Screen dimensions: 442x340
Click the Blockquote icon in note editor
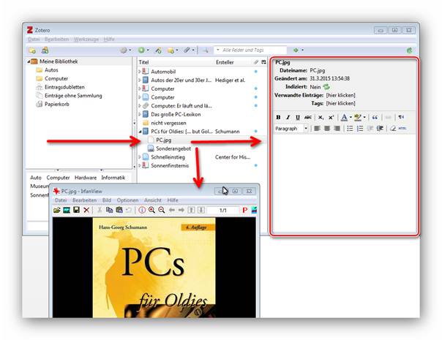pos(375,117)
